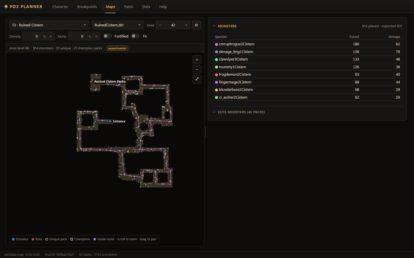Click the Entrance marker on the map
The height and width of the screenshot is (258, 414).
110,121
